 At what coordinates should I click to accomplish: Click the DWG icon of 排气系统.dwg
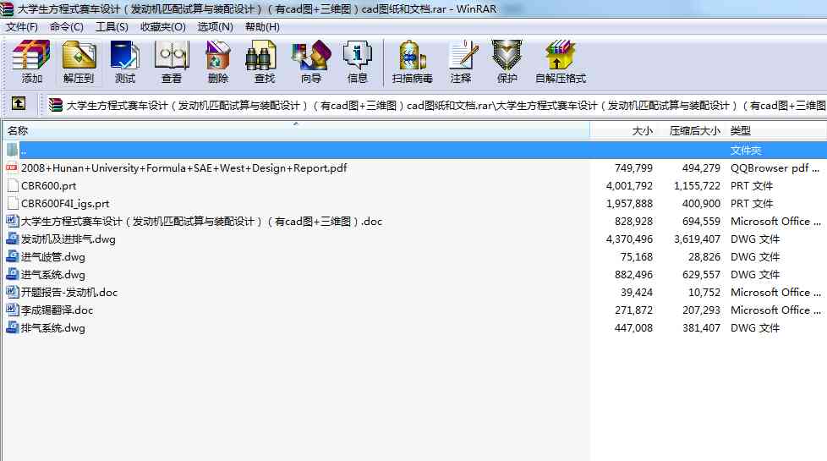click(12, 327)
